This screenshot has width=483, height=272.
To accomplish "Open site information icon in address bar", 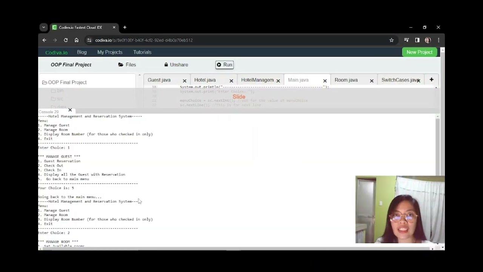I will [x=89, y=40].
